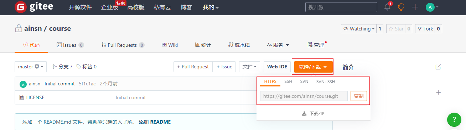Click the clone URL field
Screen dimensions: 466x130
304,96
